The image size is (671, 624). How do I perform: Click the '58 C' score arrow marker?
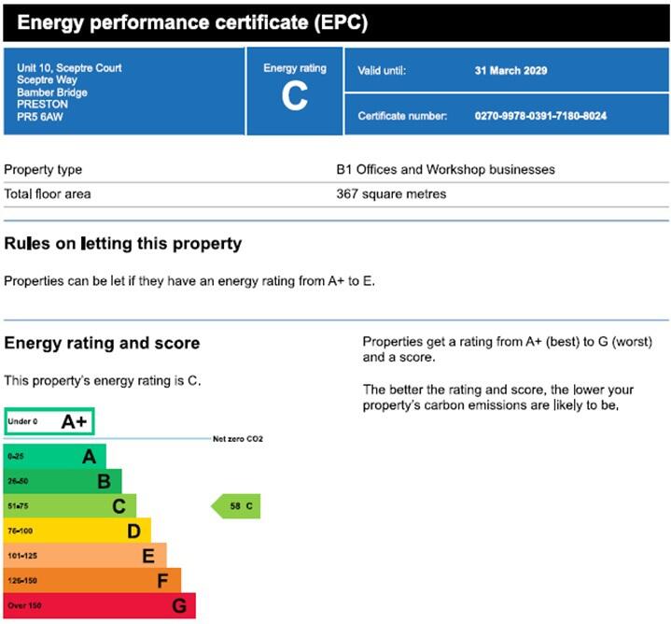pyautogui.click(x=236, y=506)
